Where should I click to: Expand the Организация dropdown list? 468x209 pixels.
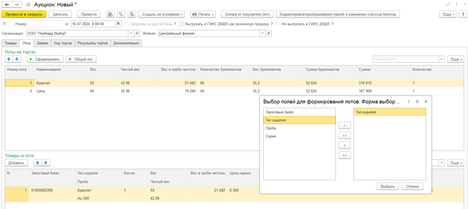click(131, 33)
